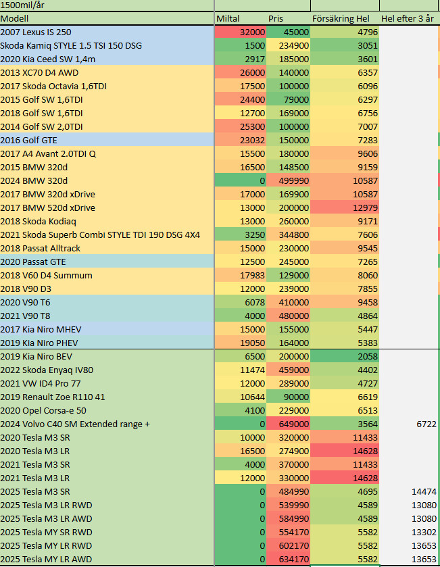
Task: Select the 2007 Lexus IS 250 cell
Action: tap(107, 32)
